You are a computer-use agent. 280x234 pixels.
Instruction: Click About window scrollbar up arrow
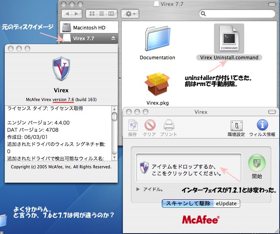point(114,109)
